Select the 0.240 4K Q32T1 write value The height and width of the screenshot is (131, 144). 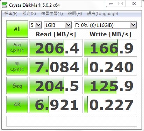click(110, 67)
